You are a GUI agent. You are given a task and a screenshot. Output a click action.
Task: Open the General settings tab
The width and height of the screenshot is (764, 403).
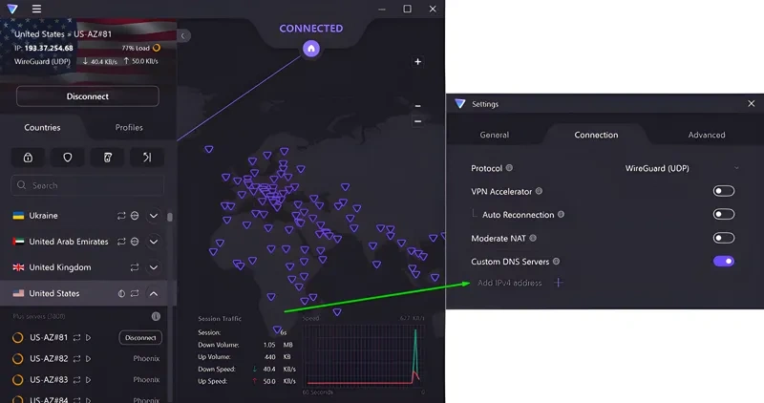pos(494,135)
